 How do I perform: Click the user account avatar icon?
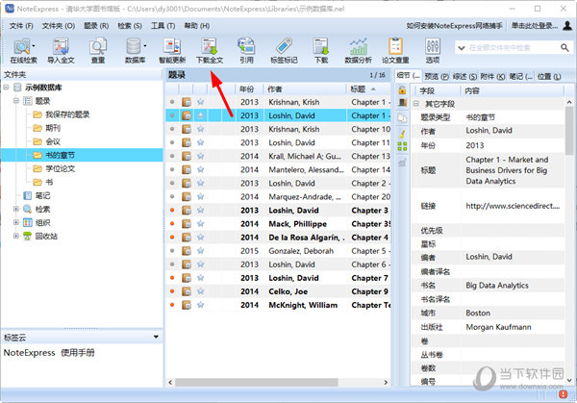[x=567, y=25]
